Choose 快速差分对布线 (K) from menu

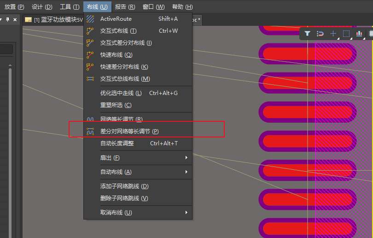138,67
